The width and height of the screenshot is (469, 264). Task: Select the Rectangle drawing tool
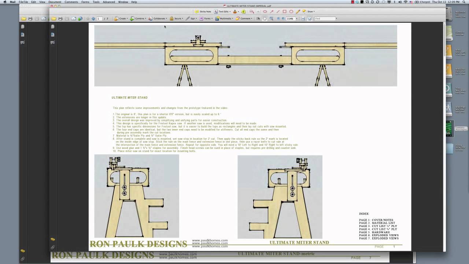click(284, 11)
